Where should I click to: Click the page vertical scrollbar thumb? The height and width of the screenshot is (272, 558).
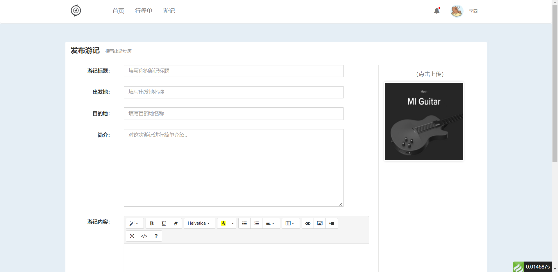[555, 83]
